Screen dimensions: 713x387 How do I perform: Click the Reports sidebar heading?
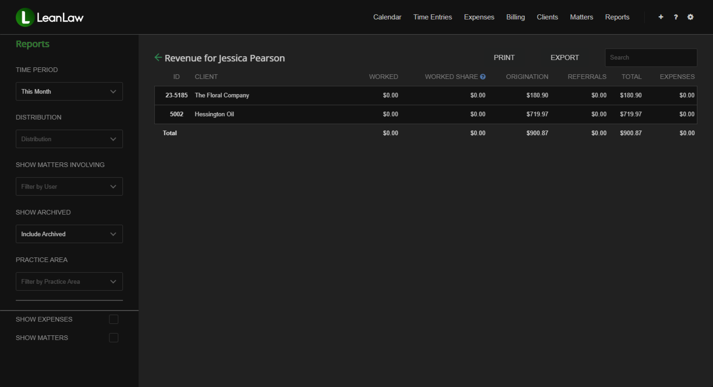click(32, 44)
